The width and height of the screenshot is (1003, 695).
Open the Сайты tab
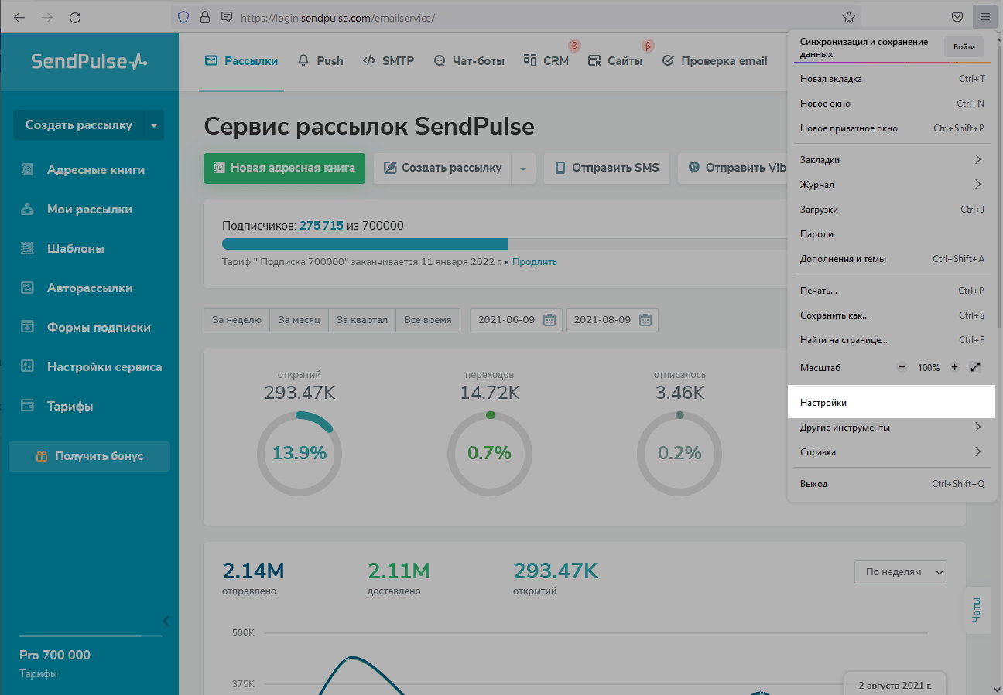(615, 60)
